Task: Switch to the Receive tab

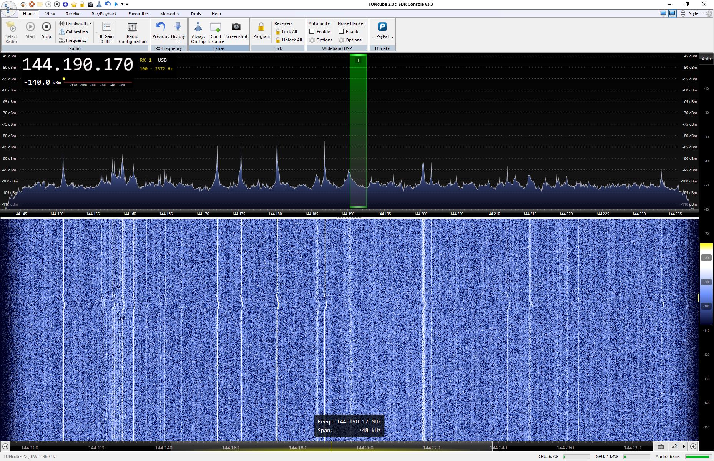Action: pos(73,14)
